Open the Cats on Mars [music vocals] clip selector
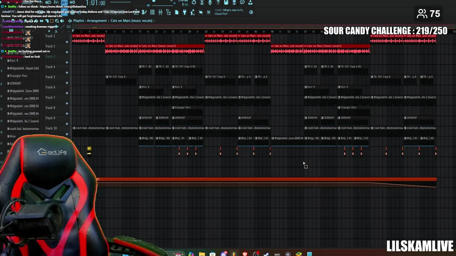 (131, 21)
